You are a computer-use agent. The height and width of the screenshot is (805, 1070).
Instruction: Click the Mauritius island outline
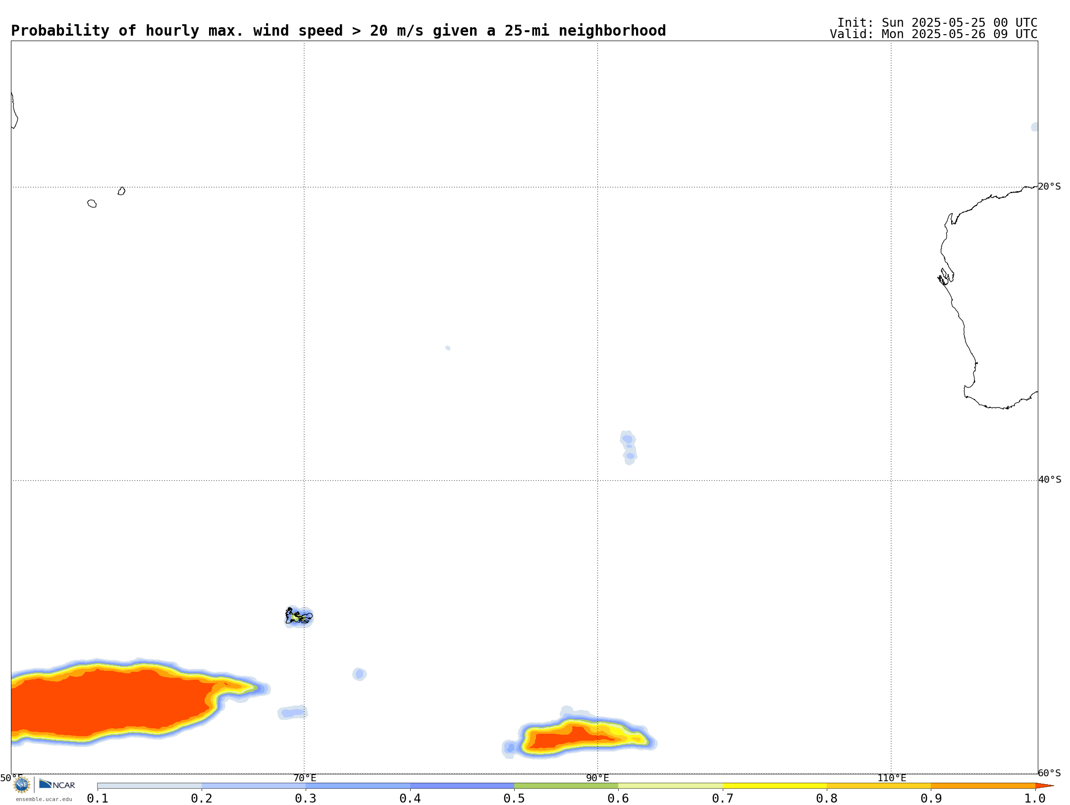pos(121,191)
